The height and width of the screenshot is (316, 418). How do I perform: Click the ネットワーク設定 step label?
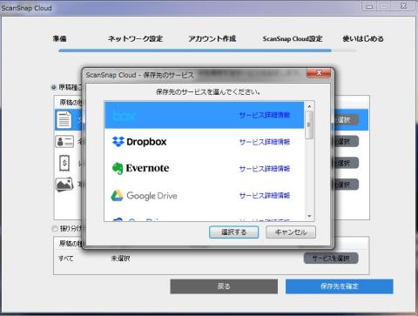pos(135,38)
